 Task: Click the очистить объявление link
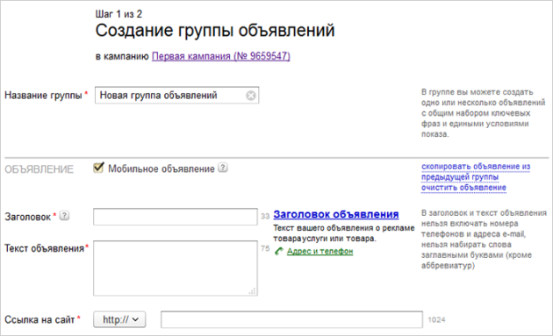click(463, 188)
